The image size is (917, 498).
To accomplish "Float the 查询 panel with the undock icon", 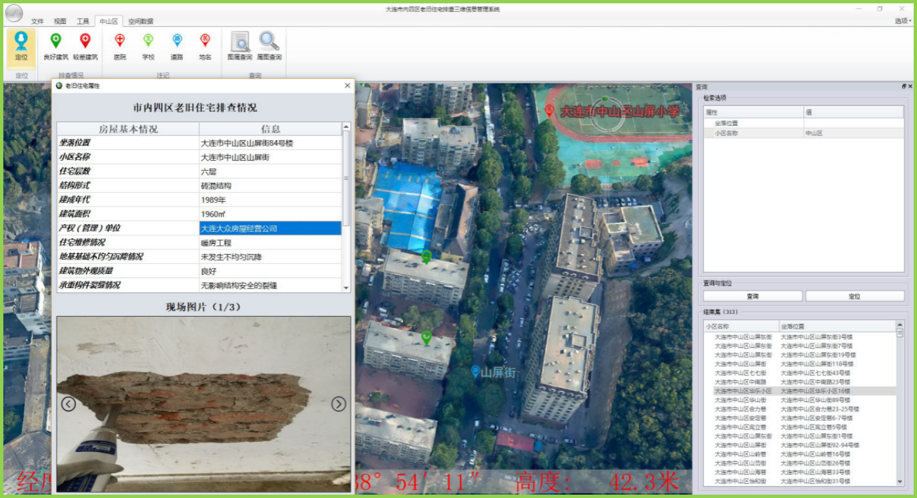I will point(904,87).
